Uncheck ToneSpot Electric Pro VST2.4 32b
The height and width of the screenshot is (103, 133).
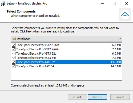[14, 45]
